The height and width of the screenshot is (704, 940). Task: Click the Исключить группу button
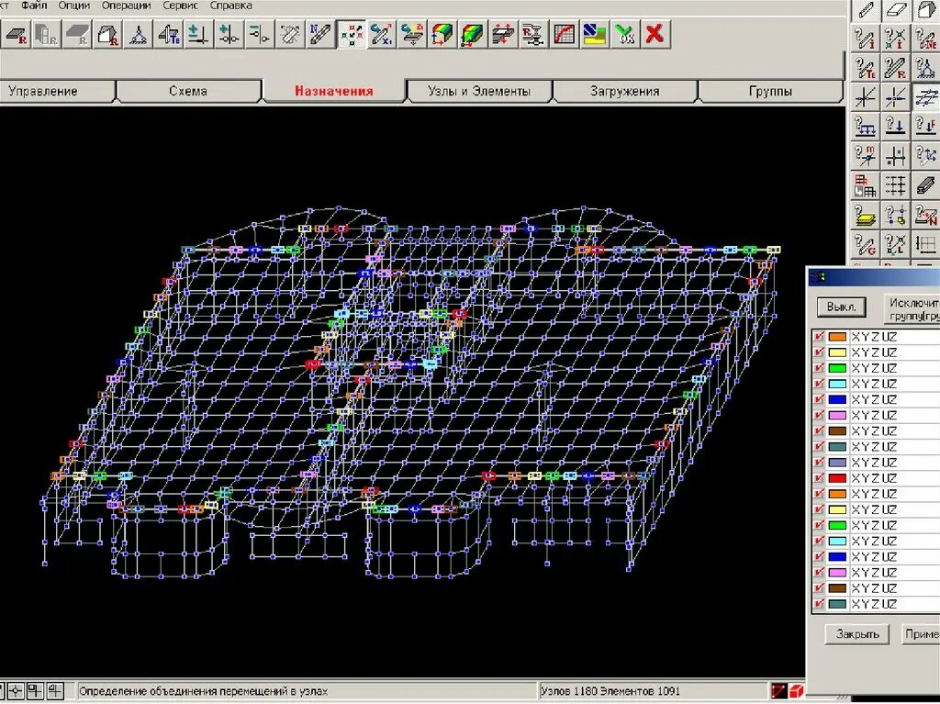[x=912, y=308]
